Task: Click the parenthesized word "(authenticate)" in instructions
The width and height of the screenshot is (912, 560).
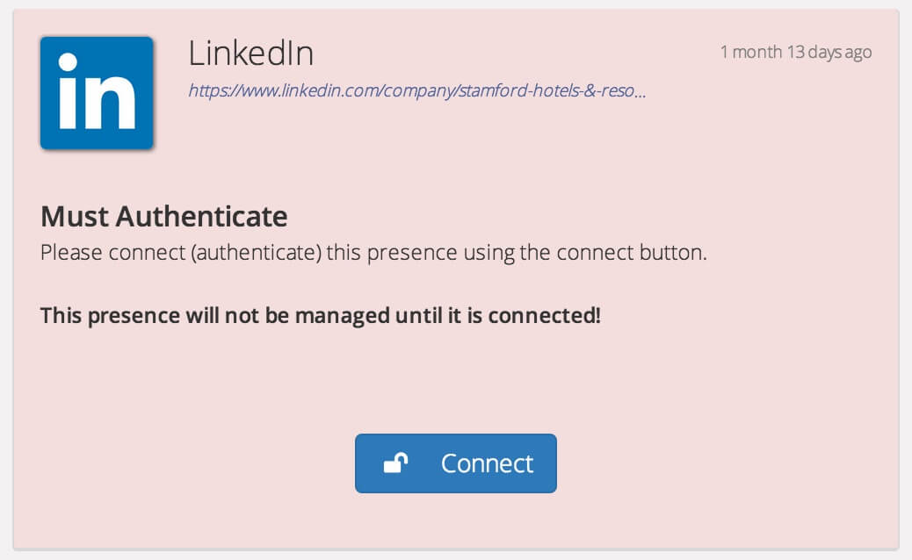Action: pos(256,253)
